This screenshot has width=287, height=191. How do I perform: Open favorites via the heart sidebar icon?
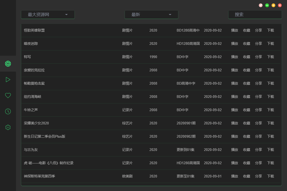pos(8,95)
